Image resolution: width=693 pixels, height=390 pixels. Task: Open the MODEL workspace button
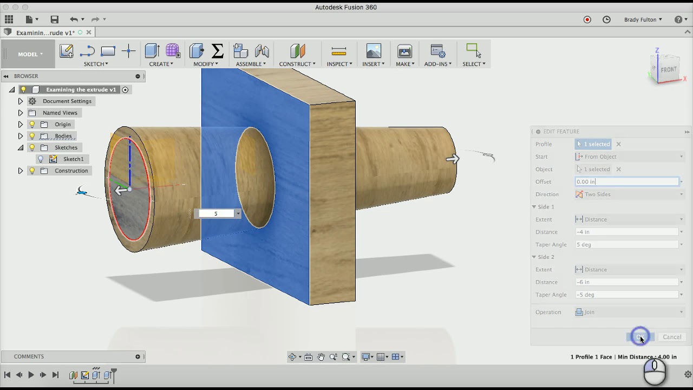tap(30, 54)
